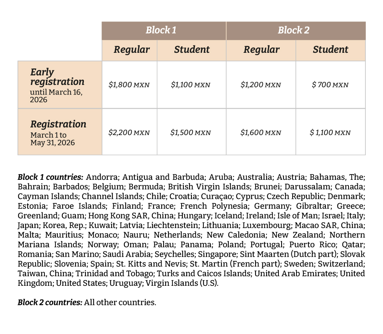Select the Regular column under Block 2
The height and width of the screenshot is (334, 383).
(x=261, y=50)
